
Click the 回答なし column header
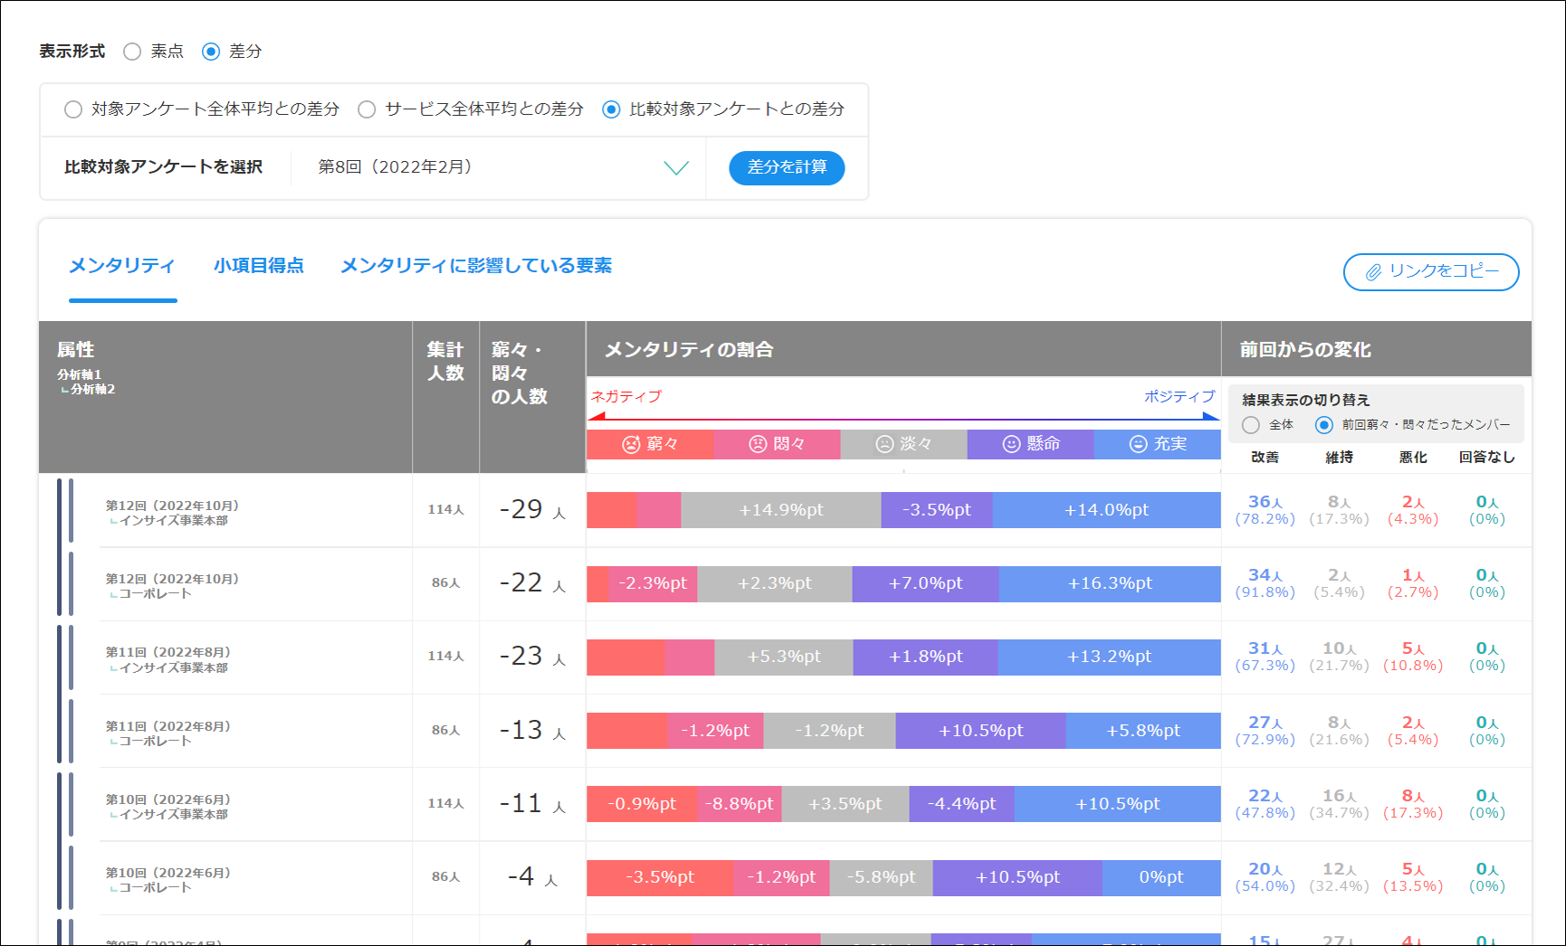(1486, 458)
